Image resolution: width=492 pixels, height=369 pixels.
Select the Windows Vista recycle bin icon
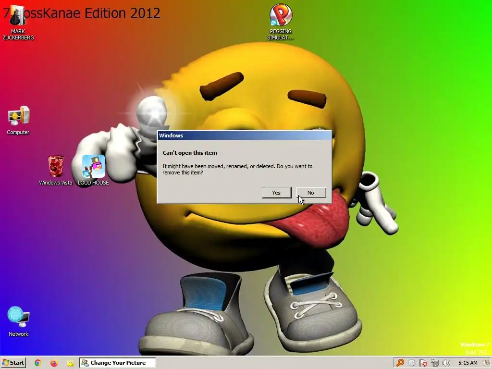click(x=56, y=171)
